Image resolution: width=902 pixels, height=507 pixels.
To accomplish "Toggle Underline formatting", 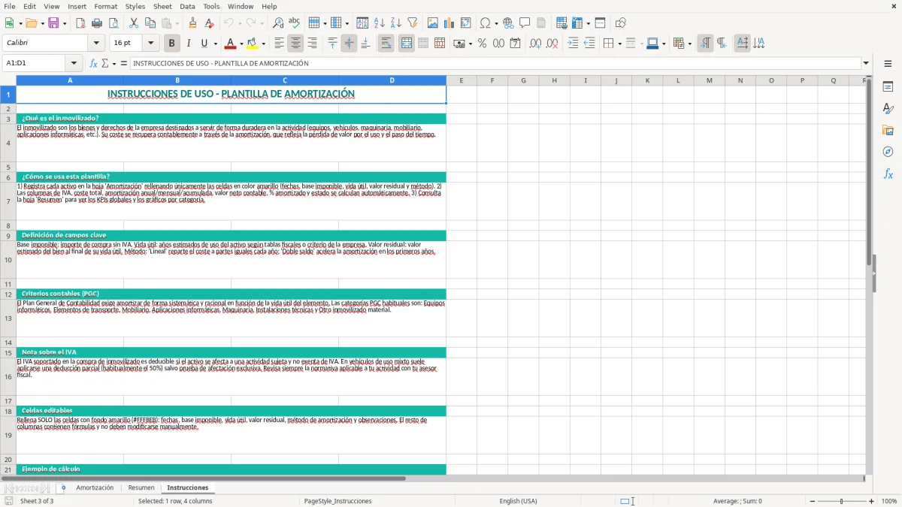I will (204, 44).
